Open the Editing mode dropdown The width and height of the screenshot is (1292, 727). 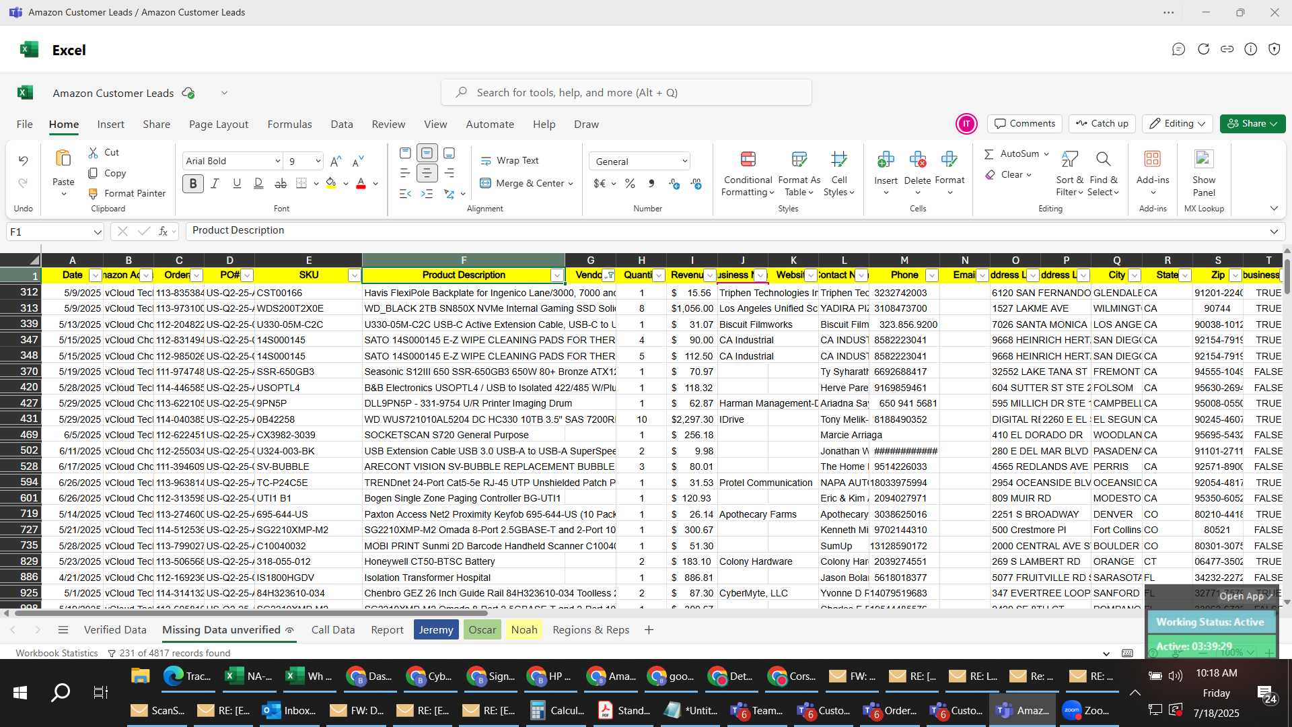coord(1177,124)
